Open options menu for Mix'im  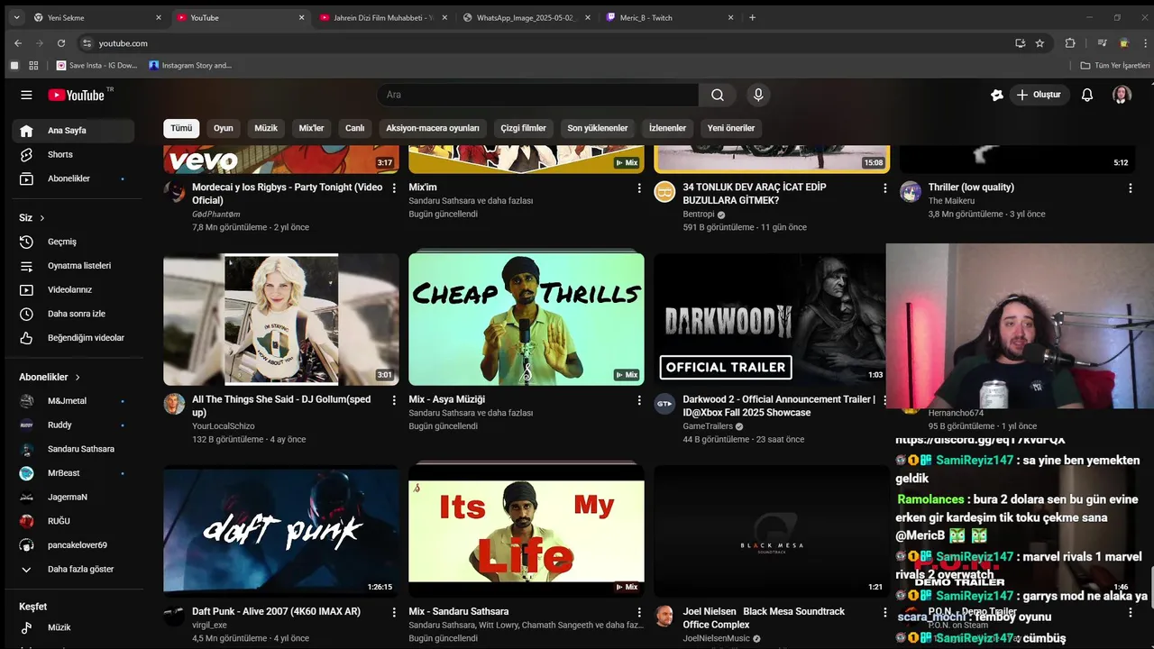pos(639,188)
